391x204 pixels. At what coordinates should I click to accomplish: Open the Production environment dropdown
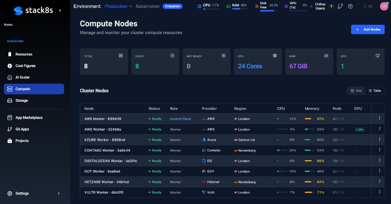click(118, 6)
